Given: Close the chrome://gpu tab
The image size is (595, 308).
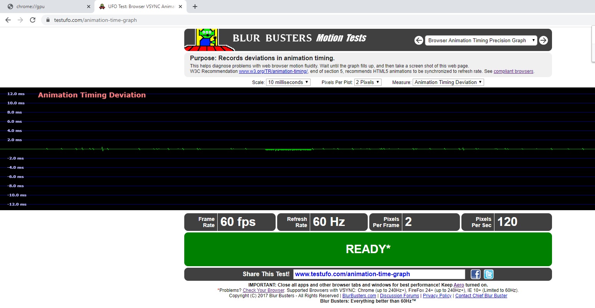Looking at the screenshot, I should click(x=89, y=7).
